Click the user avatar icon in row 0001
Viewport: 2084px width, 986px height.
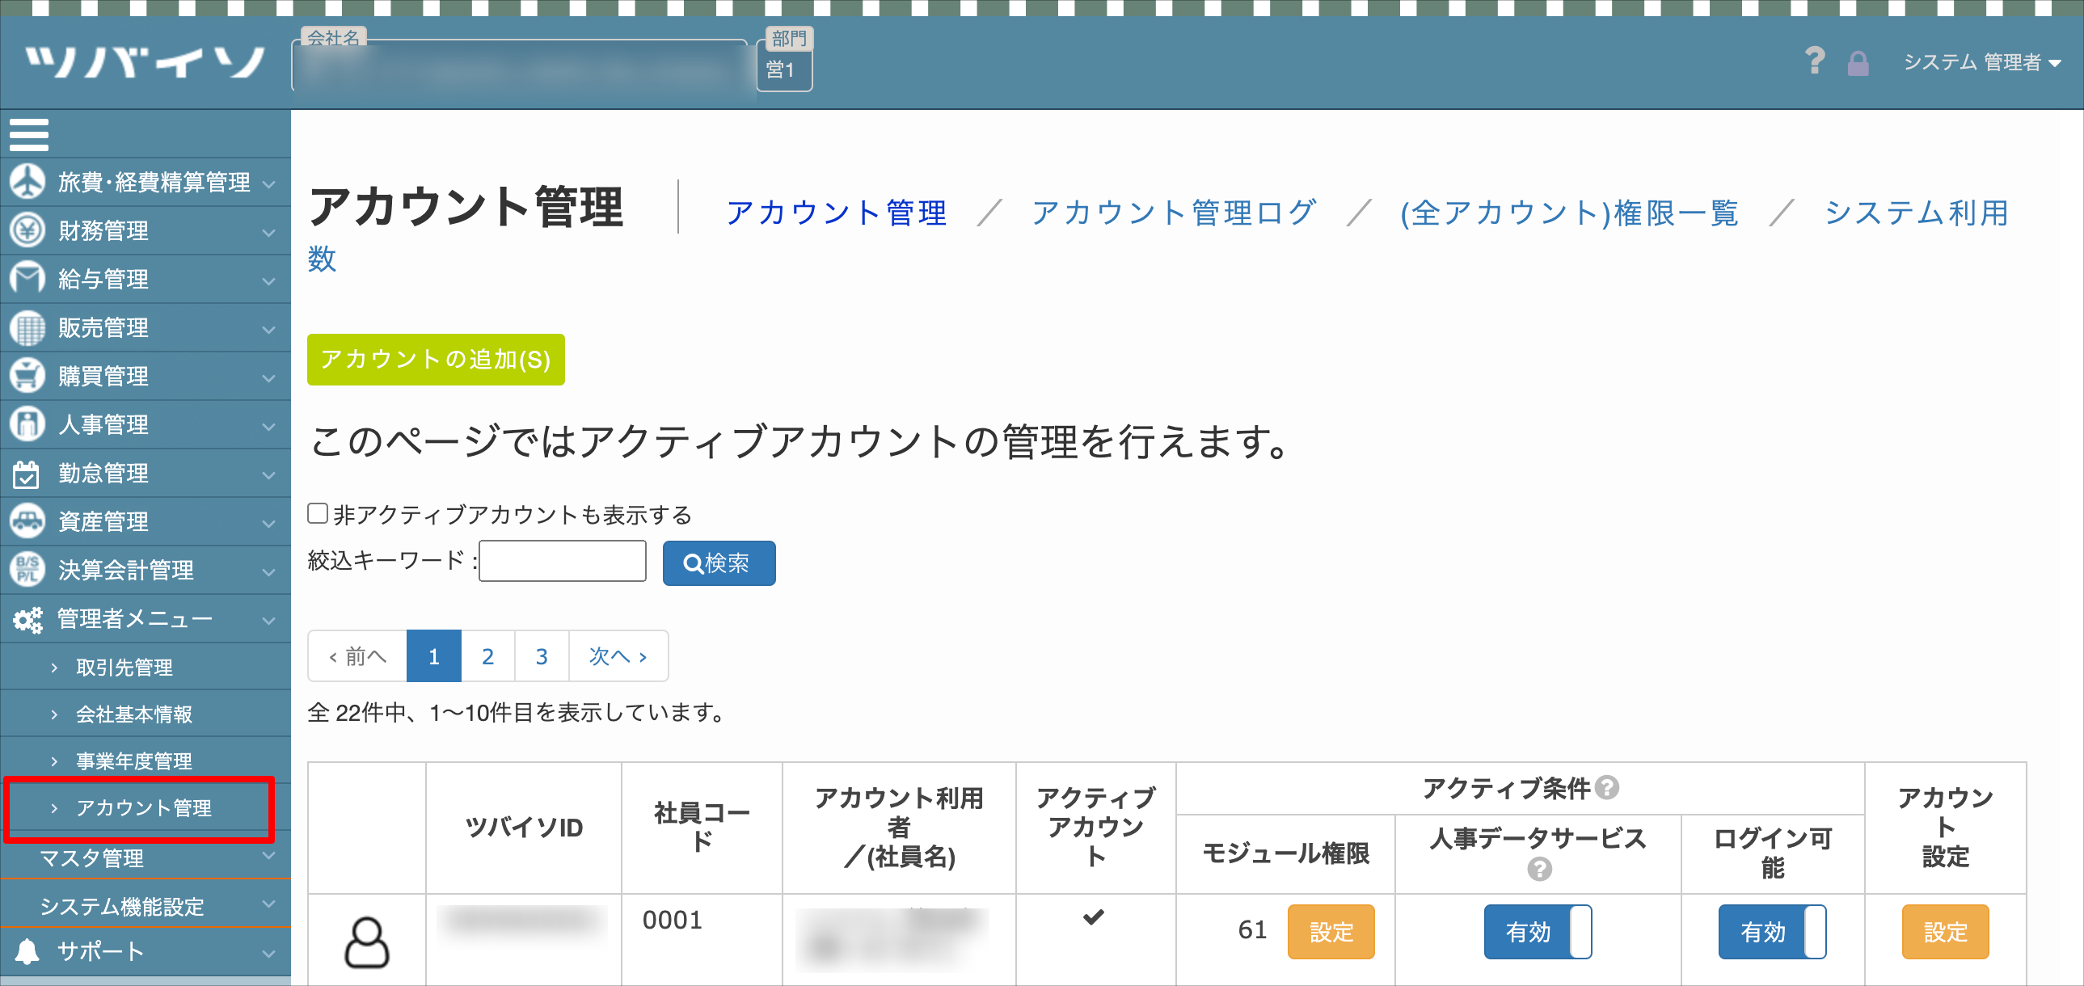coord(367,942)
